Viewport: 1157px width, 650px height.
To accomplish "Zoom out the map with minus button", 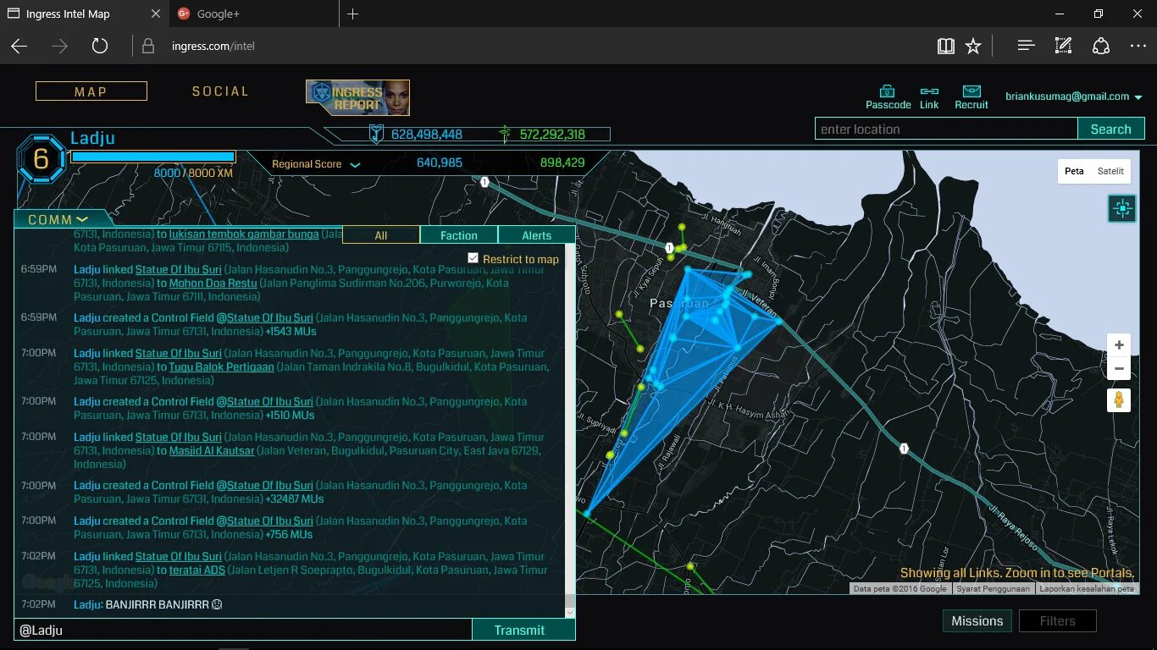I will click(1119, 368).
